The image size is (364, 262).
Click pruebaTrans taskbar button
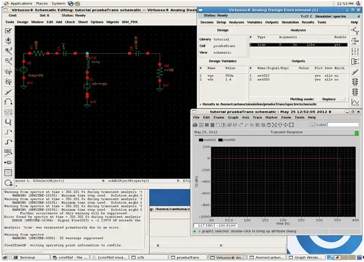tap(188, 258)
